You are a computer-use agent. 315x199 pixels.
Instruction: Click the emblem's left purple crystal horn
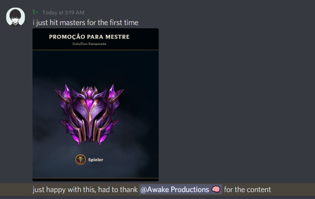coord(66,92)
